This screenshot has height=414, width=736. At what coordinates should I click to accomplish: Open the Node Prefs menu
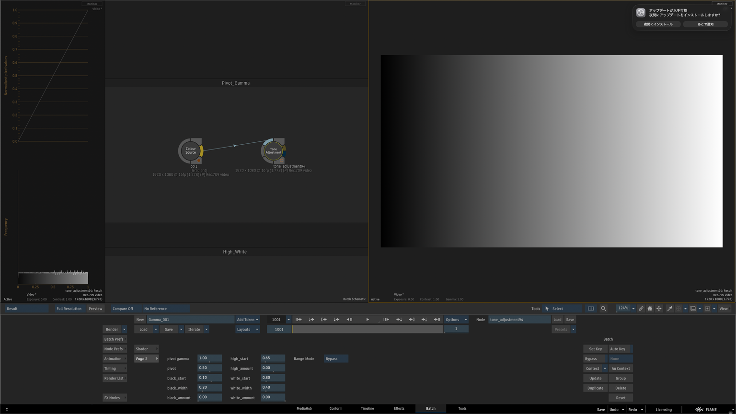[115, 349]
